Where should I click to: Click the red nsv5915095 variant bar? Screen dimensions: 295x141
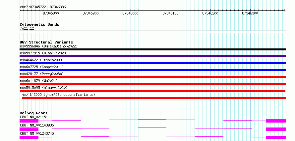click(152, 91)
